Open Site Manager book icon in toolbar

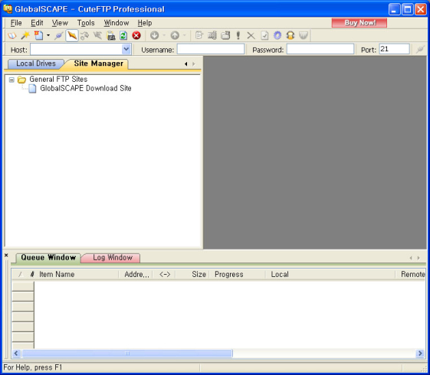click(x=11, y=35)
